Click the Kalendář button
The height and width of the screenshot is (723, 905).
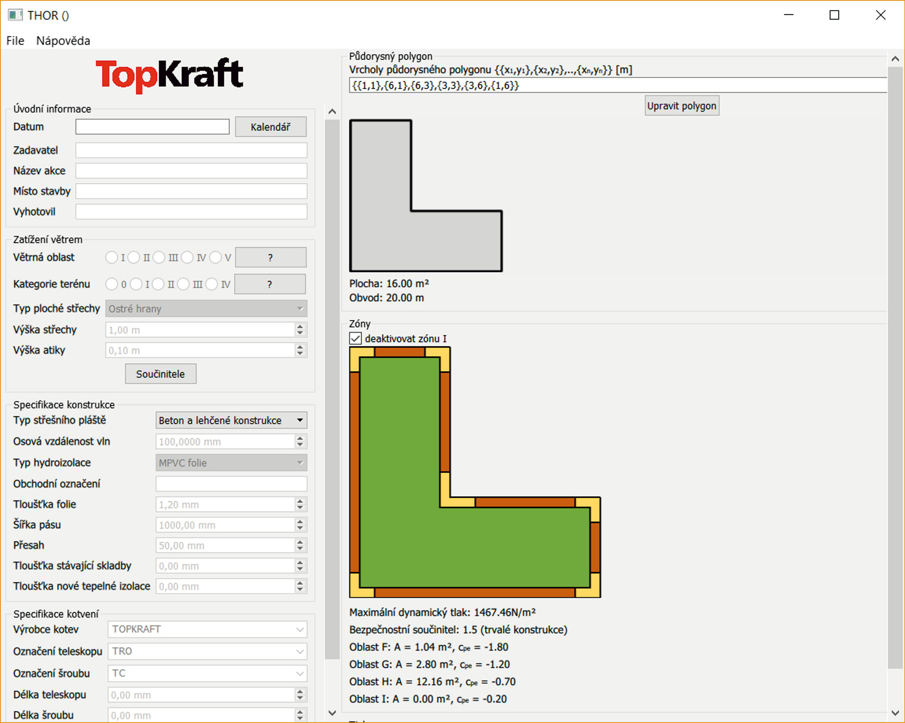pyautogui.click(x=270, y=127)
